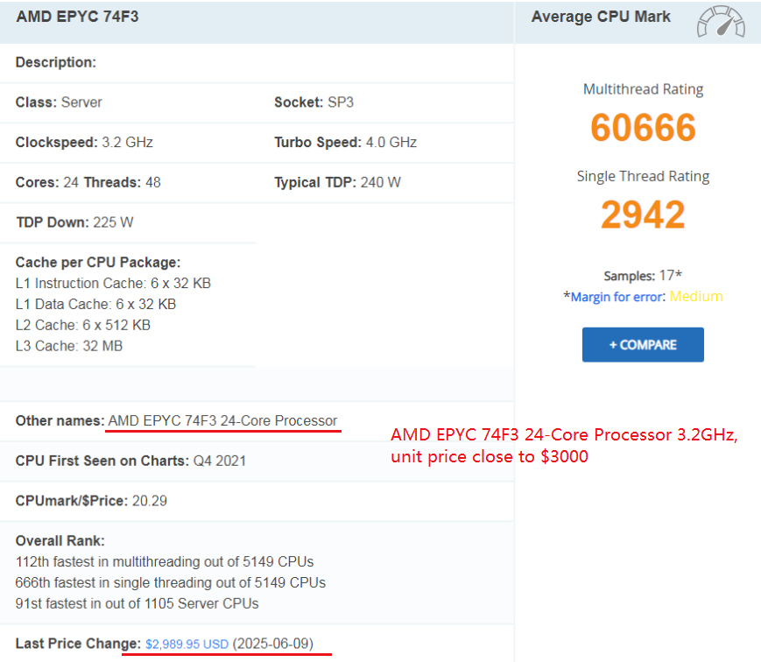The height and width of the screenshot is (662, 761).
Task: Click the single thread rating value 2942
Action: tap(643, 215)
